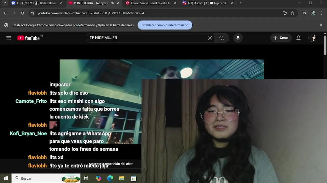Install app icon in address bar

point(285,13)
